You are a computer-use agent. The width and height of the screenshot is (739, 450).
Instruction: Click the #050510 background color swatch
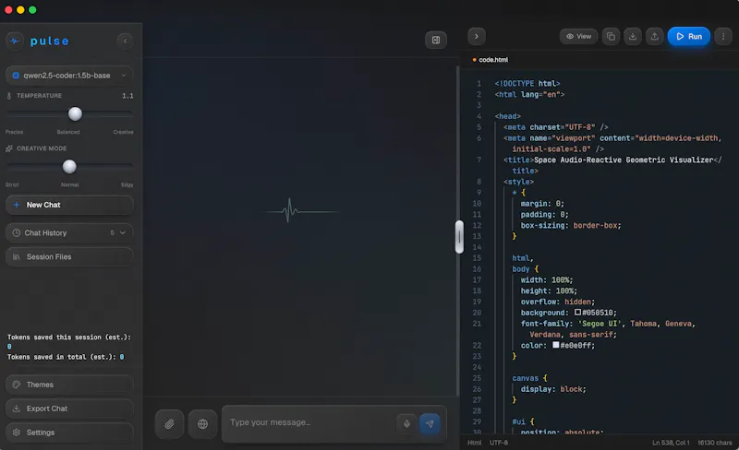[x=577, y=312]
